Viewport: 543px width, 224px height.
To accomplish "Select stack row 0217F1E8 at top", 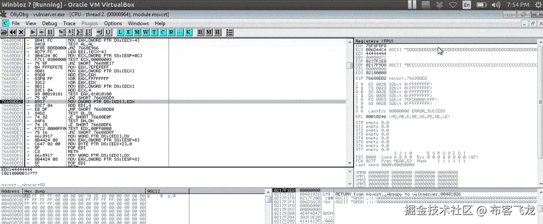I will pyautogui.click(x=405, y=191).
